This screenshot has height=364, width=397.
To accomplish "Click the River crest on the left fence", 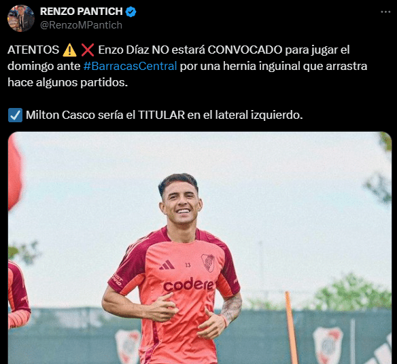I will tap(128, 346).
